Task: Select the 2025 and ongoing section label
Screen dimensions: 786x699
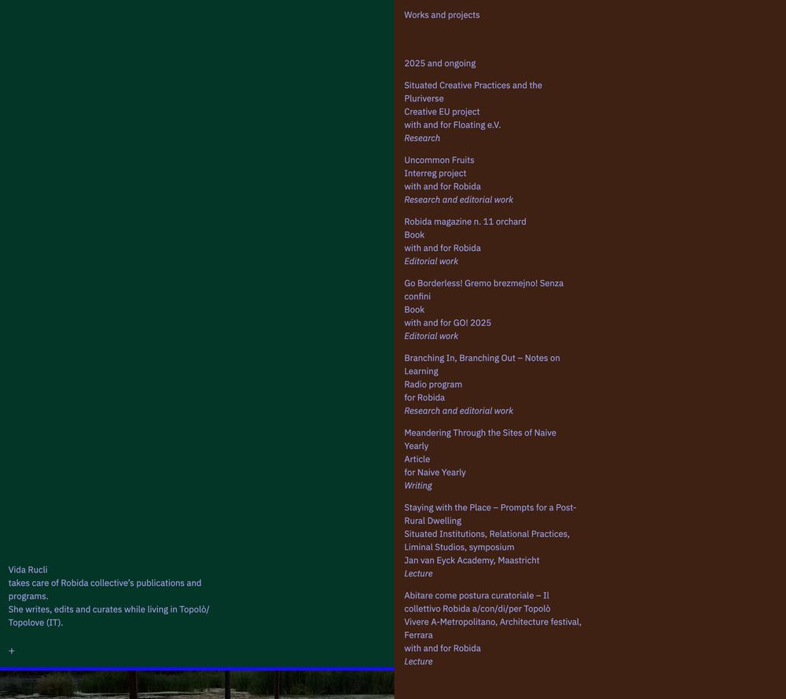Action: point(439,64)
